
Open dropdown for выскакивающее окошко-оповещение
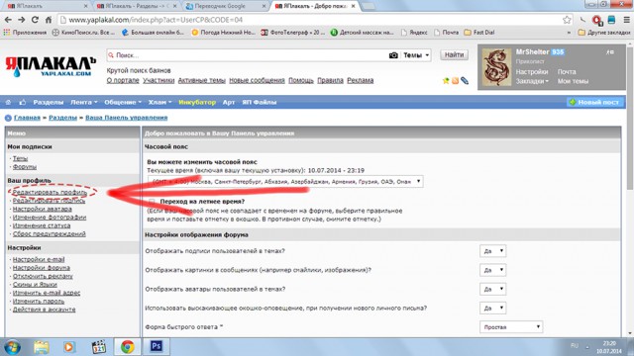[493, 308]
